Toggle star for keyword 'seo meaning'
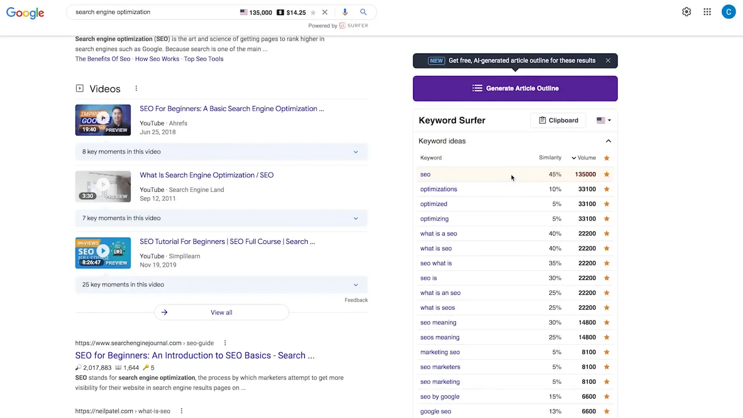This screenshot has width=743, height=418. pyautogui.click(x=607, y=322)
